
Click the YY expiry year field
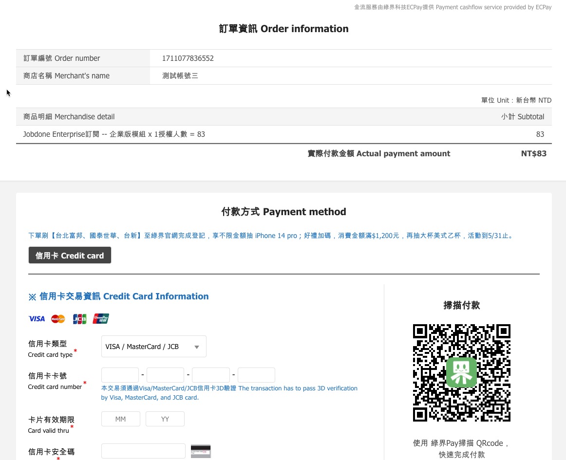click(165, 419)
